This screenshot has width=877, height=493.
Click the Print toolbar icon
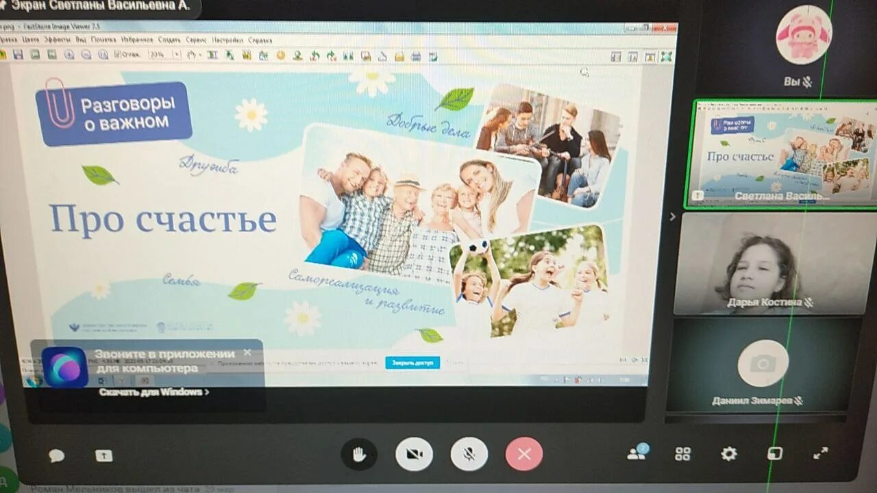[416, 55]
